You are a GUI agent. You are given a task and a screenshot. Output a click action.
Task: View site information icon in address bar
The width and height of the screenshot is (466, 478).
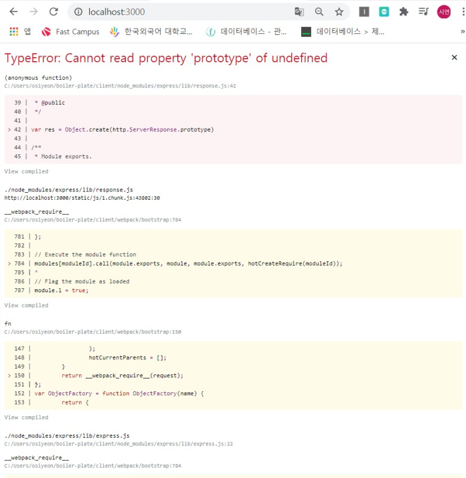coord(79,12)
